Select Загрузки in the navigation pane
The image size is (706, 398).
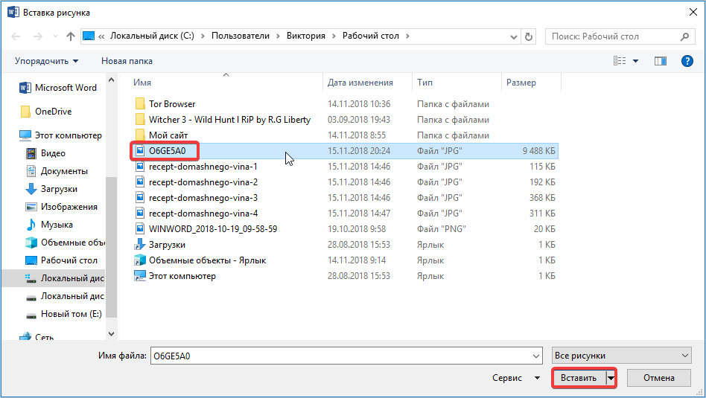tap(58, 189)
